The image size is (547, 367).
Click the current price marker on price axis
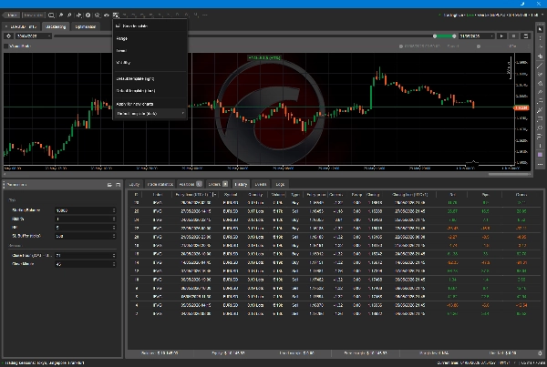coord(521,107)
